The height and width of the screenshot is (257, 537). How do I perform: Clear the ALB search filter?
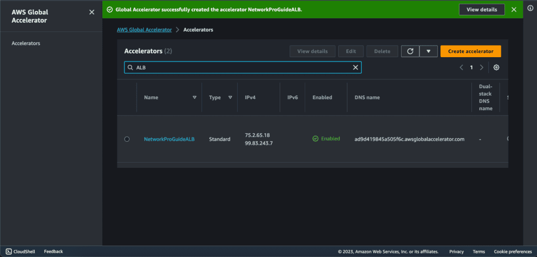356,68
